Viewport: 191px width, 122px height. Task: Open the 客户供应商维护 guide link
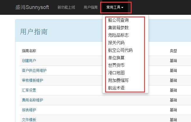point(34,71)
